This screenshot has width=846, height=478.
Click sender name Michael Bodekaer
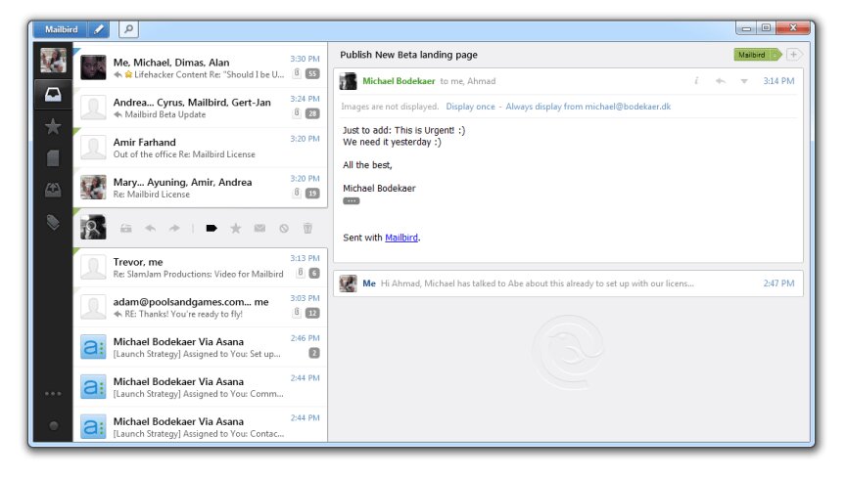click(399, 81)
